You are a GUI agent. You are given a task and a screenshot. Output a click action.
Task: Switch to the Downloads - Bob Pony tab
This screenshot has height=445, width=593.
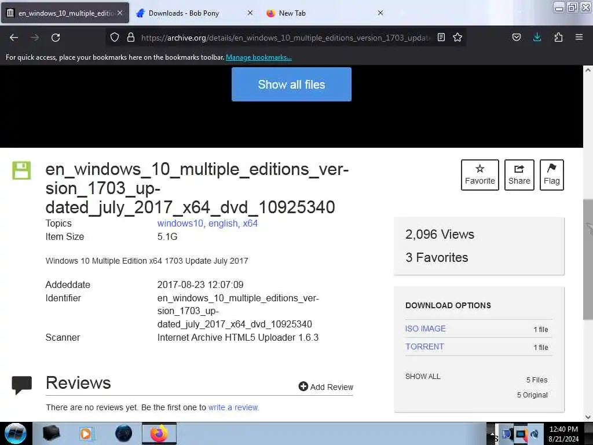click(x=184, y=13)
